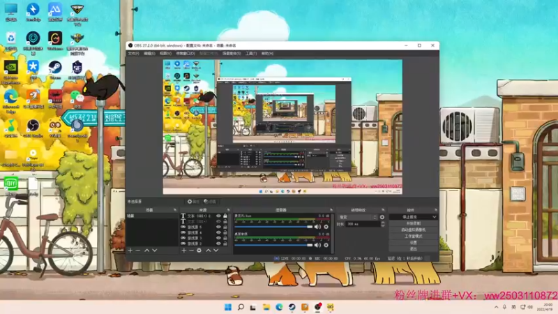Screen dimensions: 558x314
Task: Open the 麦克风/Aux audio settings gear
Action: [x=326, y=227]
